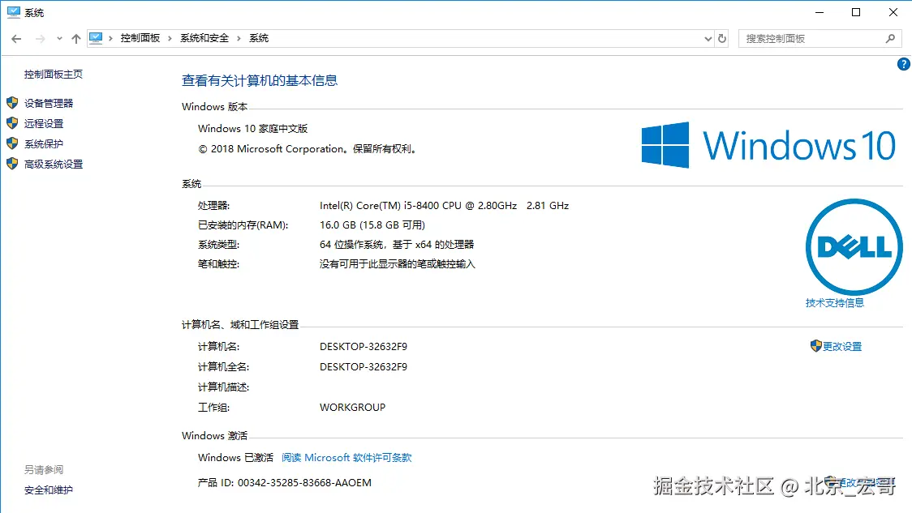This screenshot has width=912, height=513.
Task: Click the 16.0 GB RAM value
Action: (x=372, y=224)
